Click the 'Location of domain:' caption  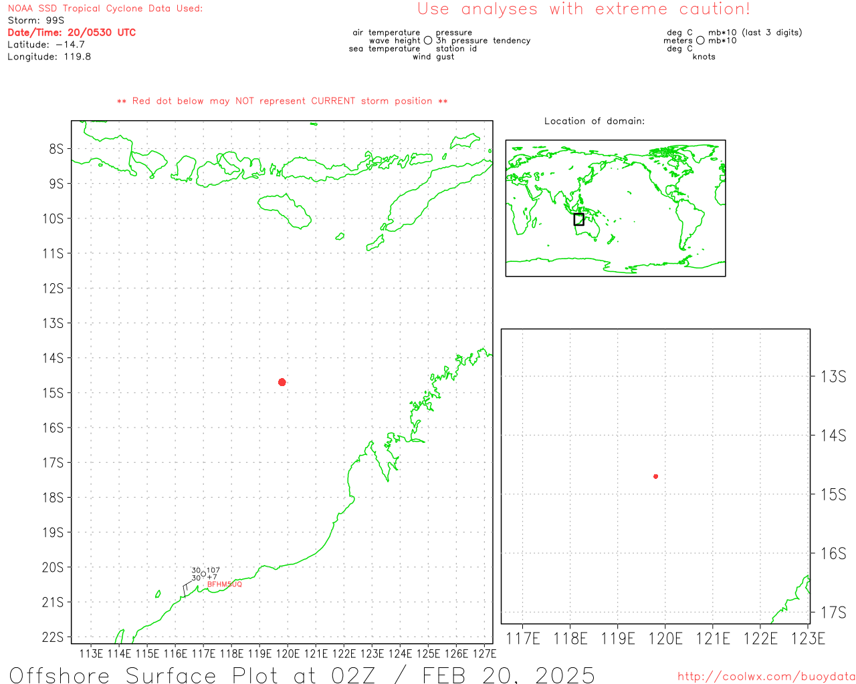pyautogui.click(x=595, y=121)
